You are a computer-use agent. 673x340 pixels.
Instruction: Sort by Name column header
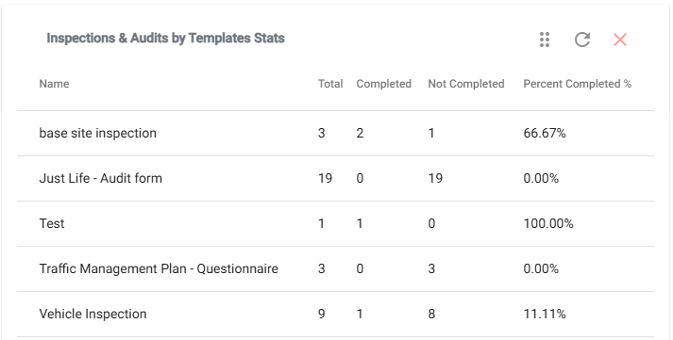click(54, 84)
